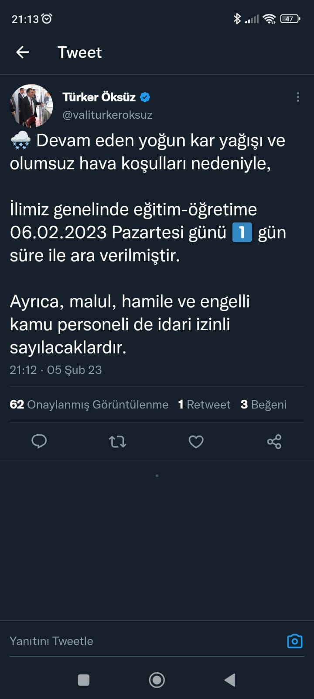314x699 pixels.
Task: Select the Tweet header title
Action: (79, 52)
